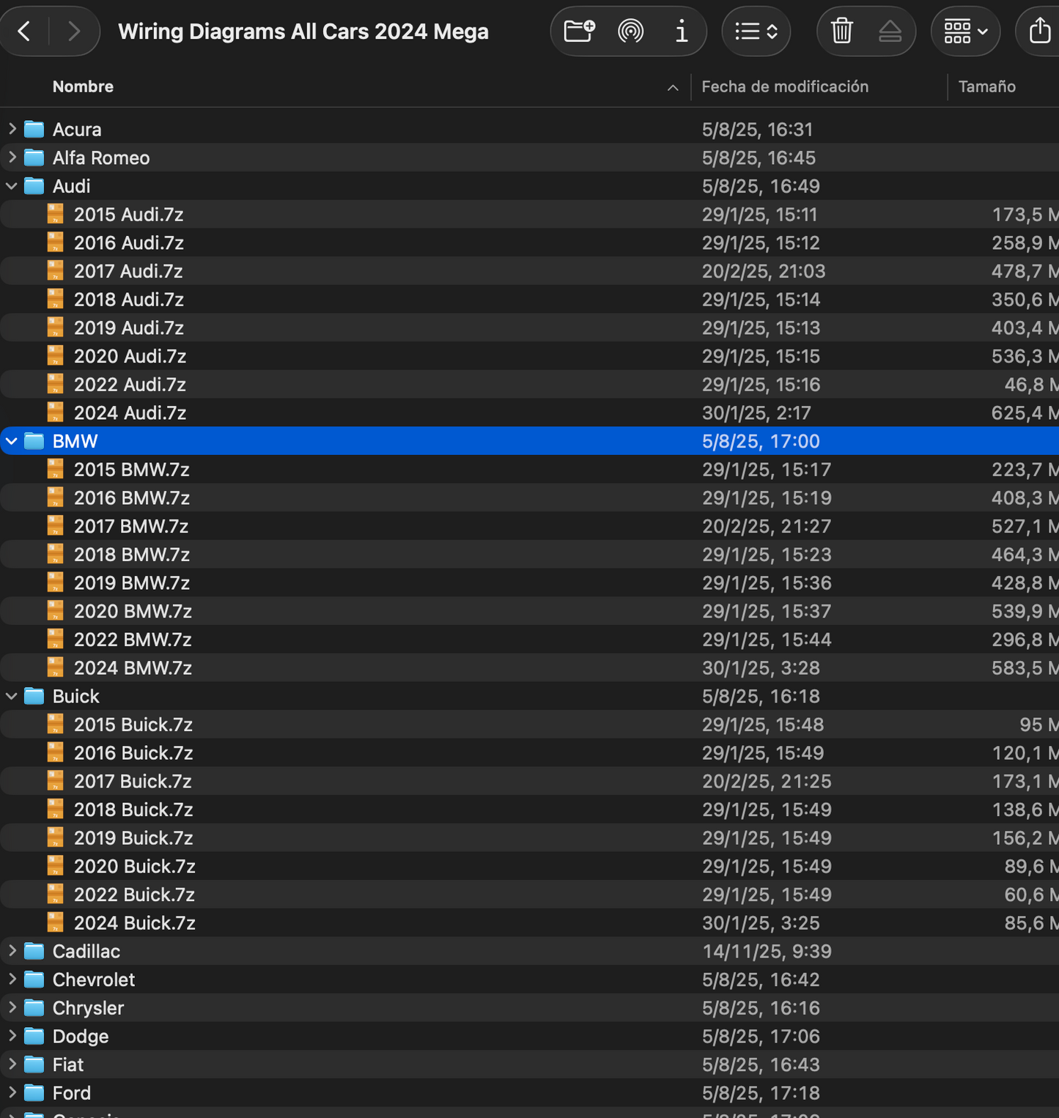Image resolution: width=1059 pixels, height=1118 pixels.
Task: Show info with the 'i' button
Action: pyautogui.click(x=682, y=32)
